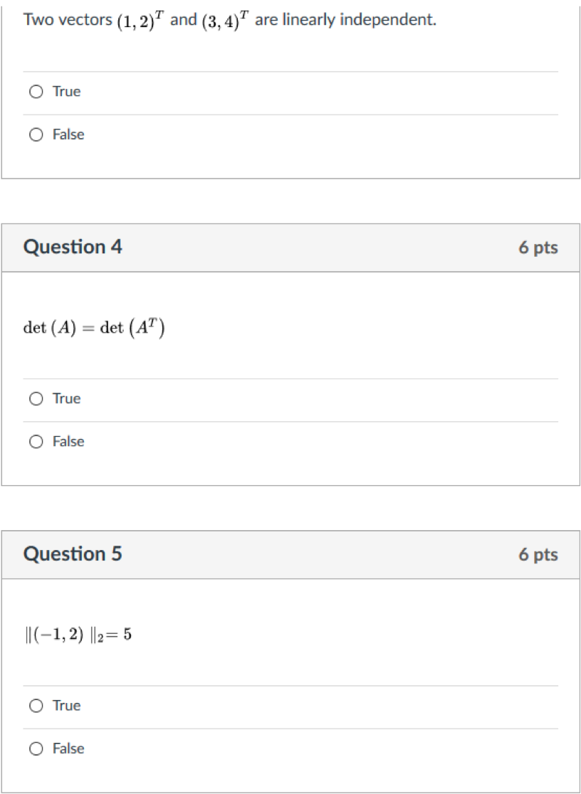Click the det(A) = det(Aᵀ) equation
The image size is (581, 794).
coord(95,328)
